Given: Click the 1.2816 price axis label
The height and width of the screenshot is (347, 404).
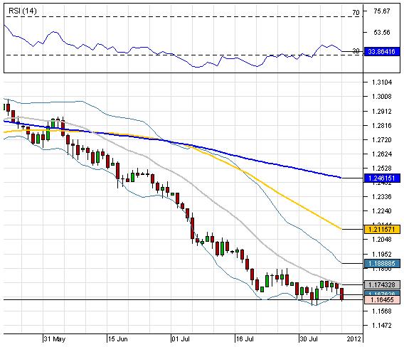Looking at the screenshot, I should [382, 125].
